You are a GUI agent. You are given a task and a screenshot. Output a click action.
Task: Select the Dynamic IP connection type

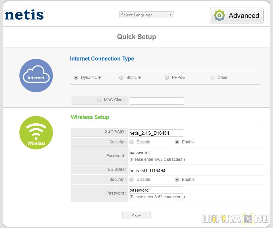click(x=76, y=78)
